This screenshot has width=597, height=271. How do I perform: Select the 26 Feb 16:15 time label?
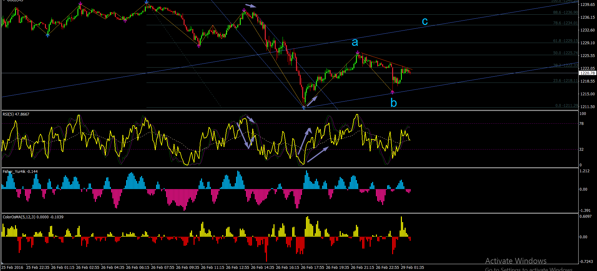tap(288, 268)
